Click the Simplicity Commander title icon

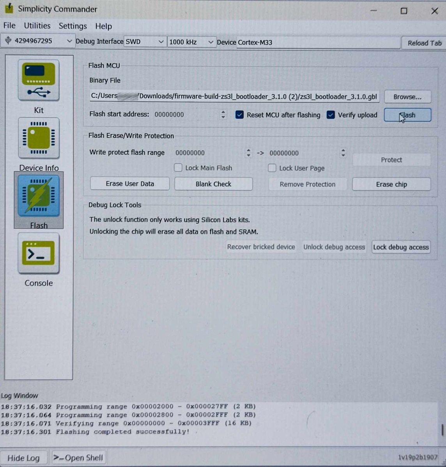pos(9,9)
